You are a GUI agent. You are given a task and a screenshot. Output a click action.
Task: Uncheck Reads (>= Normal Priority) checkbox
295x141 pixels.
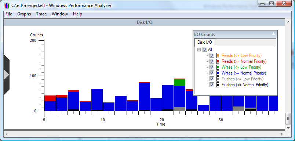212,61
